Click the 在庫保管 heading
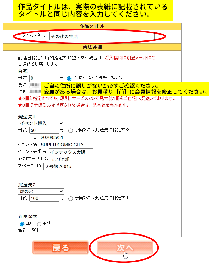 click(x=27, y=217)
